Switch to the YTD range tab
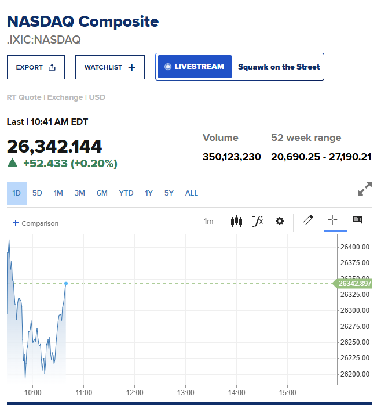381x405 pixels. pyautogui.click(x=126, y=193)
